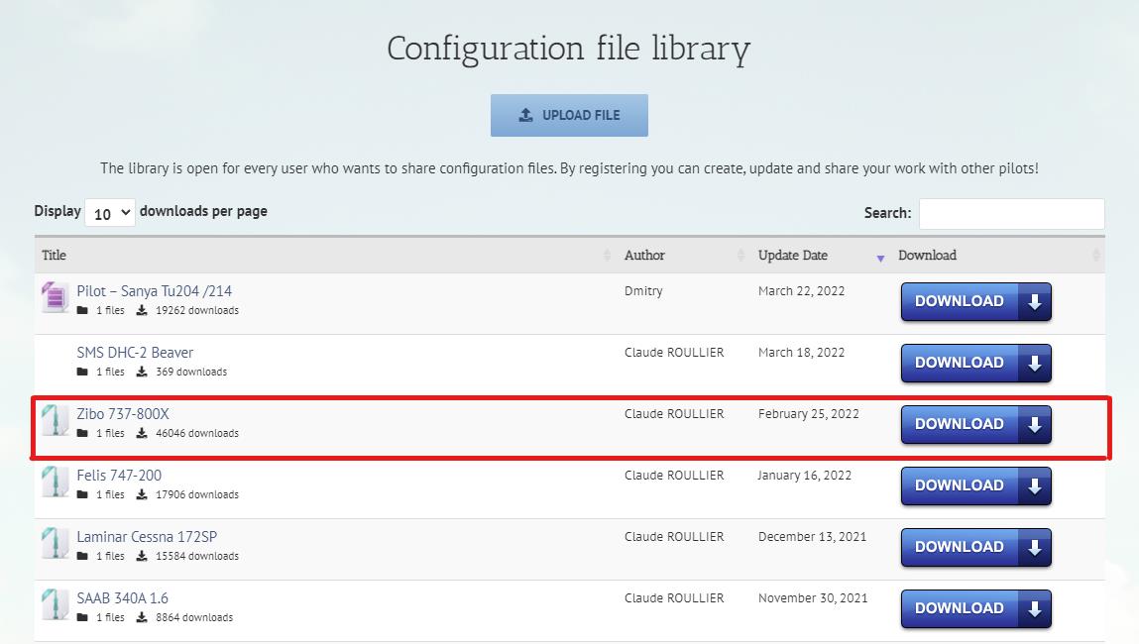The width and height of the screenshot is (1139, 644).
Task: Download the Zibo 737-800X file
Action: click(976, 425)
